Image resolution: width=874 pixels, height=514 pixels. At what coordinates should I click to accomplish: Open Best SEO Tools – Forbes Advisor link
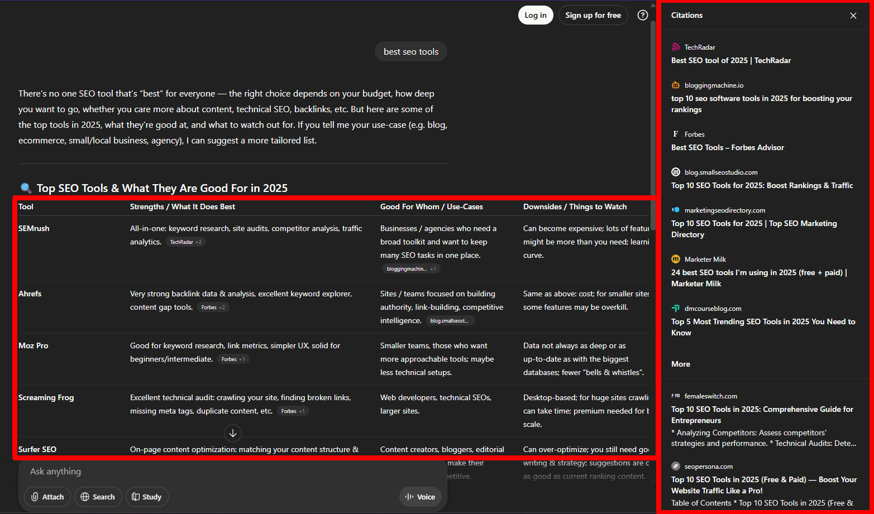click(728, 147)
